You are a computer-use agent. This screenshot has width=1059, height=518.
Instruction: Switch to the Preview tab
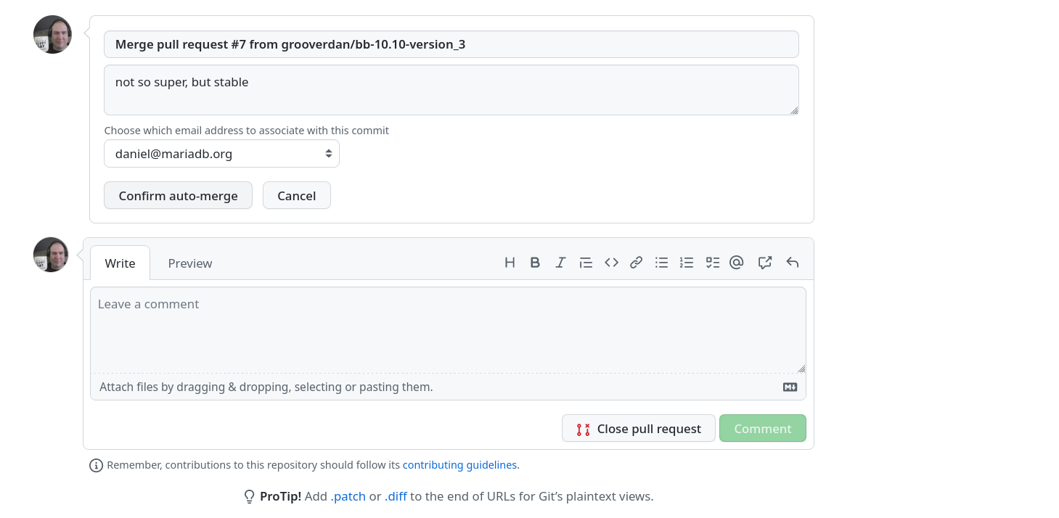pyautogui.click(x=190, y=263)
